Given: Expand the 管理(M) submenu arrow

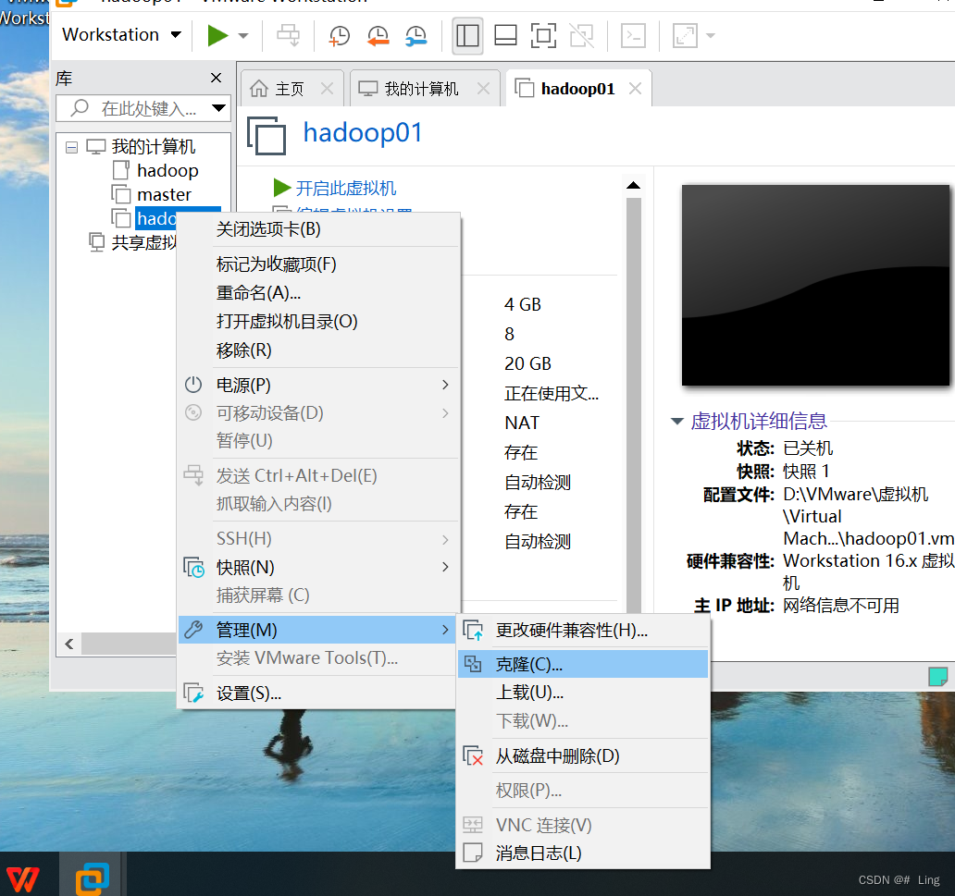Looking at the screenshot, I should pos(445,630).
